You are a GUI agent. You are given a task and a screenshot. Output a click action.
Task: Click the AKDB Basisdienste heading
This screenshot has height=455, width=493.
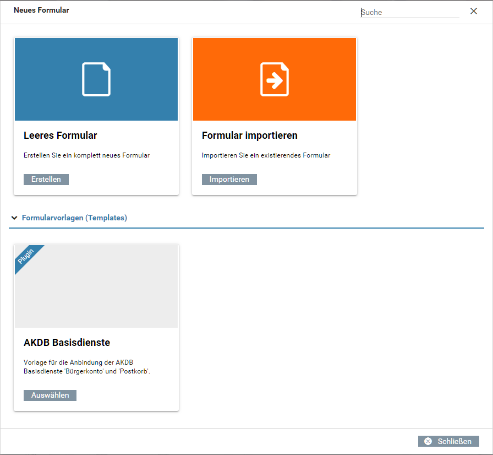tap(67, 343)
